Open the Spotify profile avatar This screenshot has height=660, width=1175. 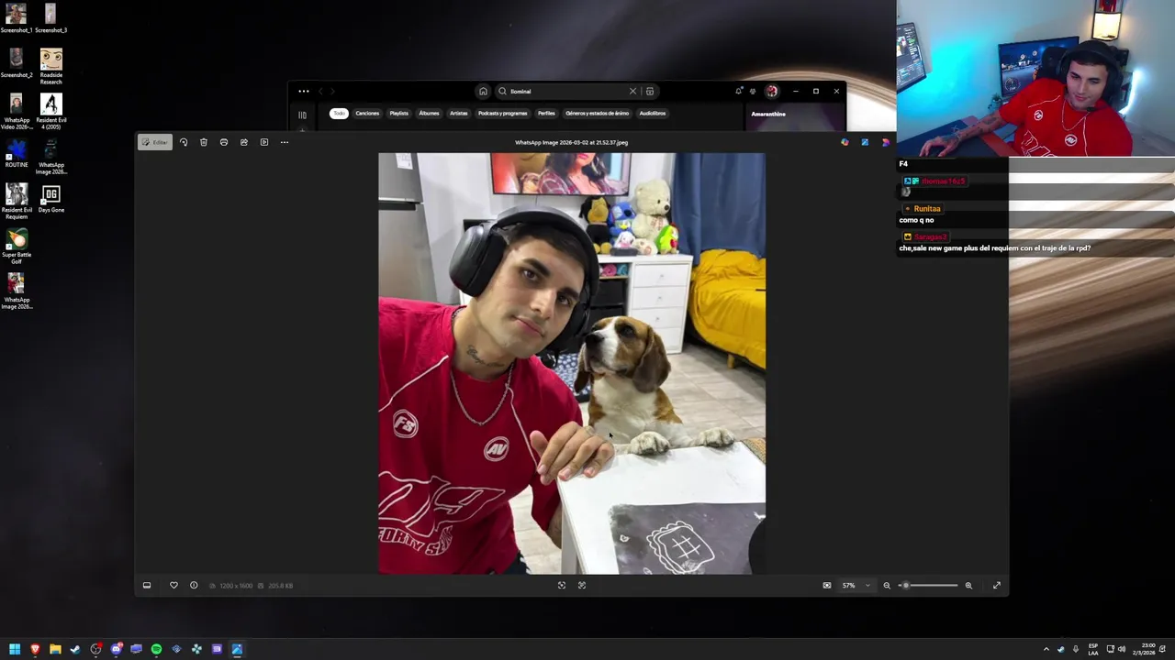pos(772,91)
